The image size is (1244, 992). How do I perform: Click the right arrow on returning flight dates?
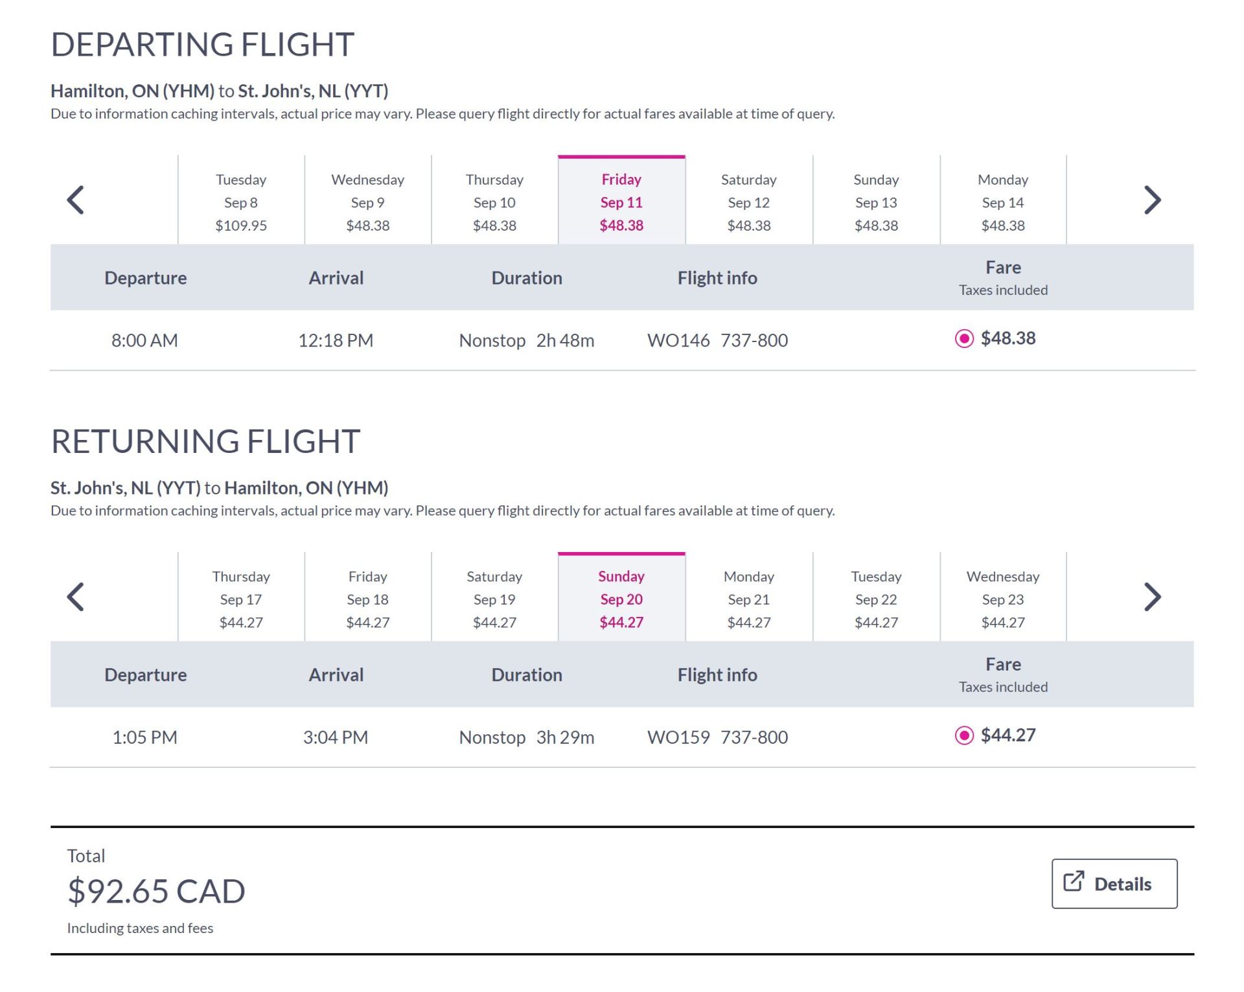pyautogui.click(x=1153, y=597)
